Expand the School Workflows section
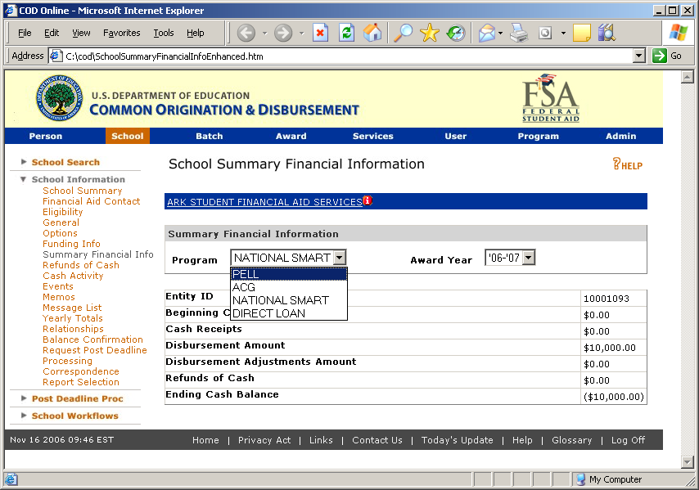The width and height of the screenshot is (699, 490). point(74,416)
